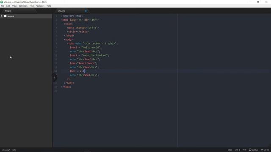Click line number 15 in the gutter
This screenshot has width=271, height=152.
click(55, 71)
